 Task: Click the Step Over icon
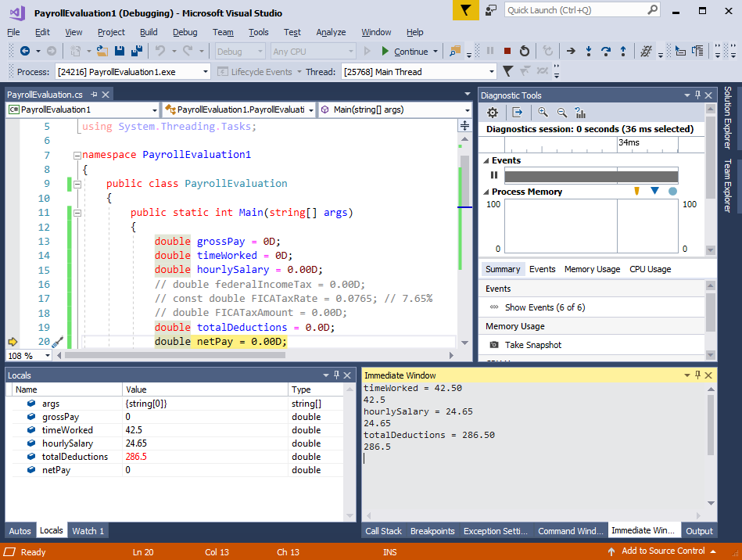click(606, 51)
